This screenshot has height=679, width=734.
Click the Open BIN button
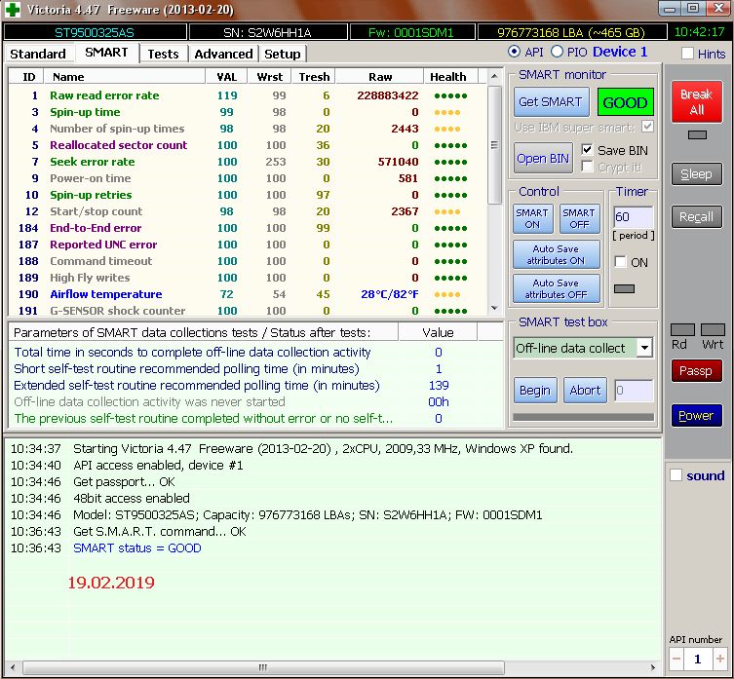[543, 158]
